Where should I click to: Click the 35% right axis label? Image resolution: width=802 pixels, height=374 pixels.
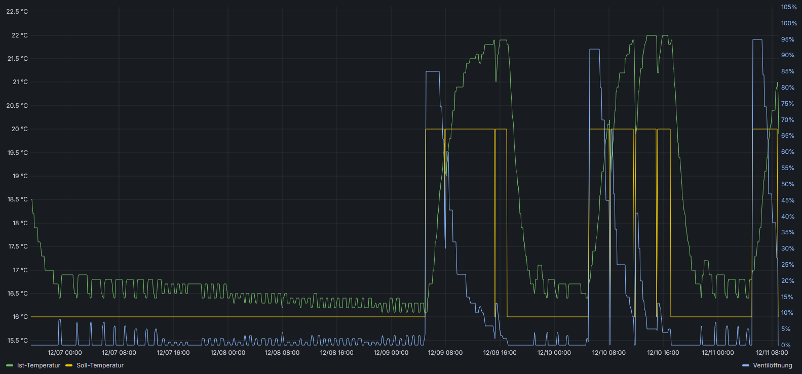(x=788, y=232)
